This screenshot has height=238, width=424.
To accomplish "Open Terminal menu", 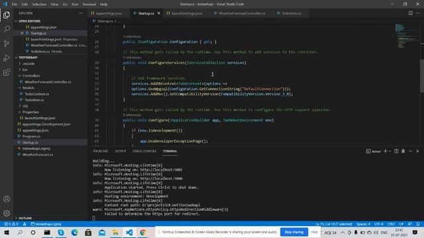I will pyautogui.click(x=89, y=5).
